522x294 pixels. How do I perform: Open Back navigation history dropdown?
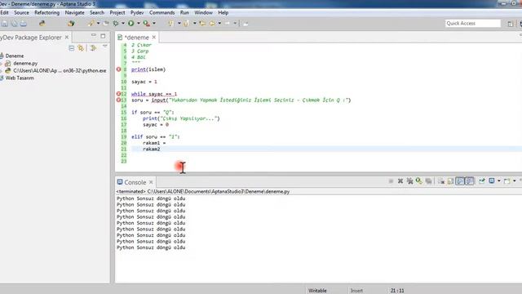219,24
